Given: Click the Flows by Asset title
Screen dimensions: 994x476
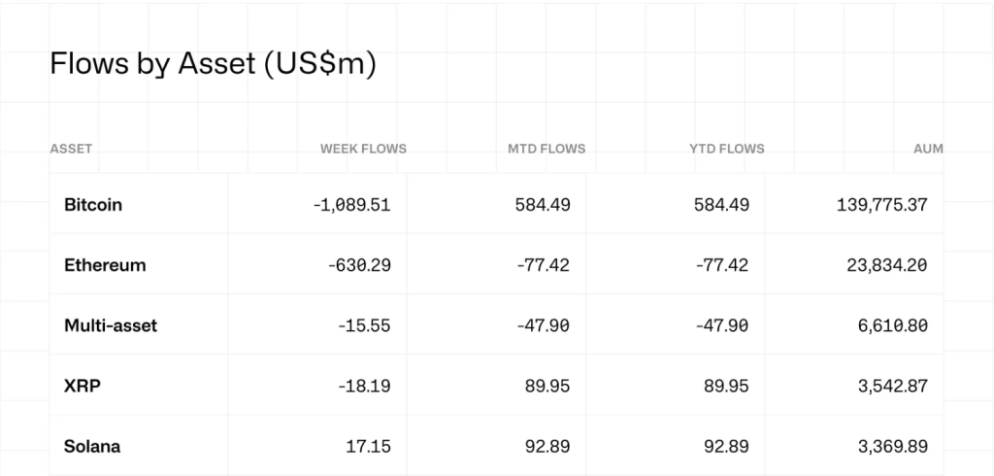Looking at the screenshot, I should coord(213,65).
